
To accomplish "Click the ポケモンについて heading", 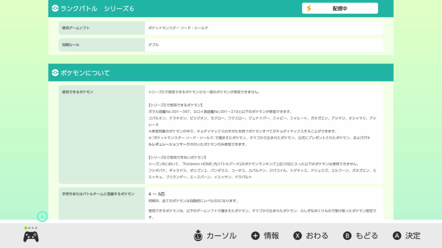I will [85, 73].
